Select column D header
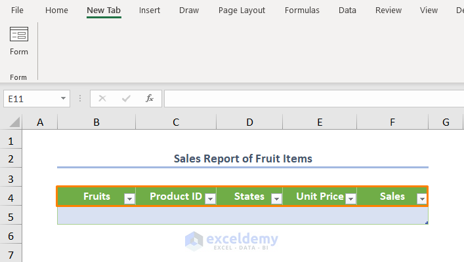Viewport: 464px width, 262px height. coord(249,122)
